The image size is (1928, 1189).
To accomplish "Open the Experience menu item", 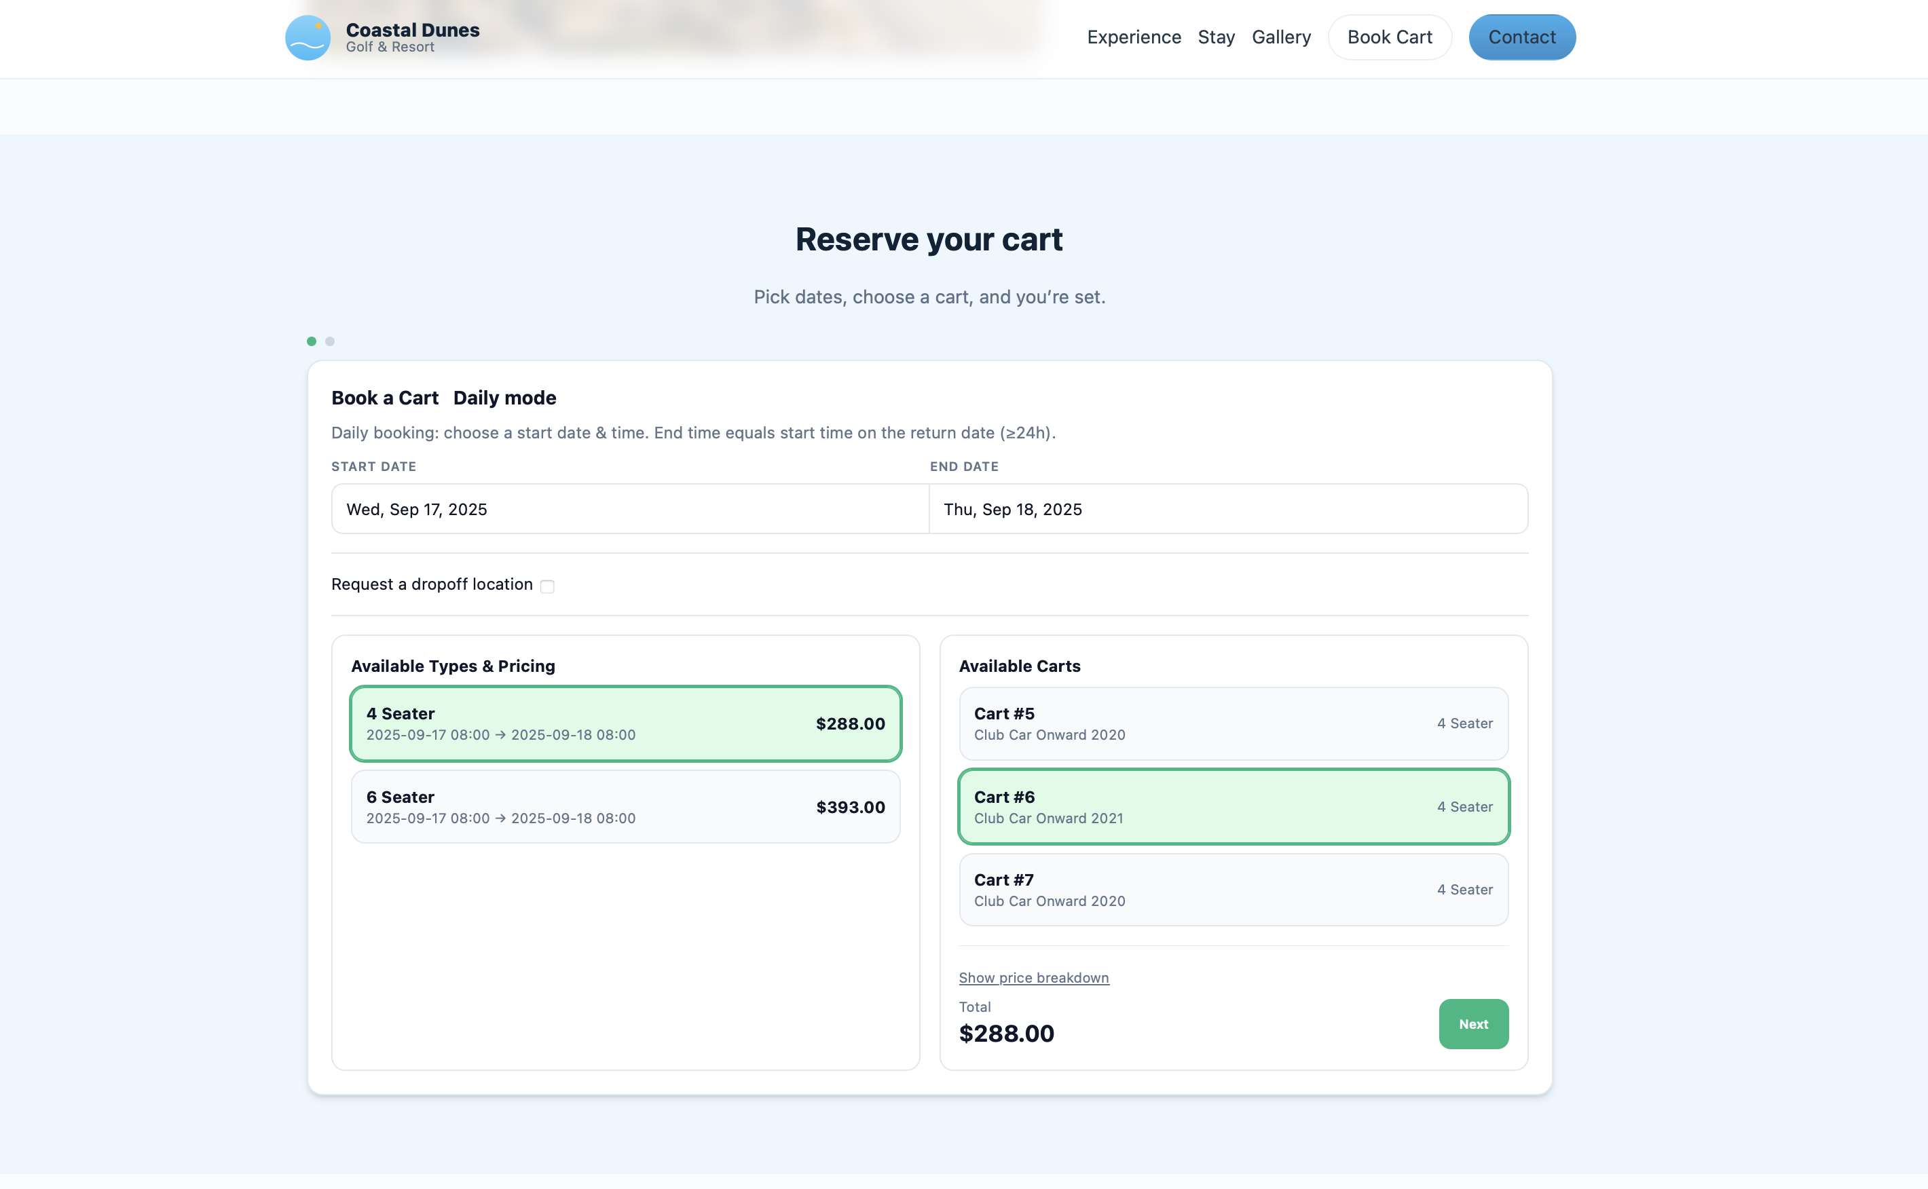I will [x=1134, y=37].
